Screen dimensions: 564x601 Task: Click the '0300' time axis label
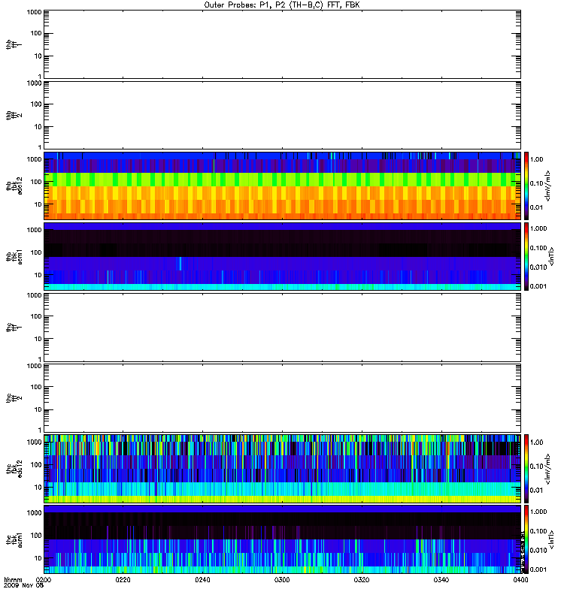click(x=282, y=580)
